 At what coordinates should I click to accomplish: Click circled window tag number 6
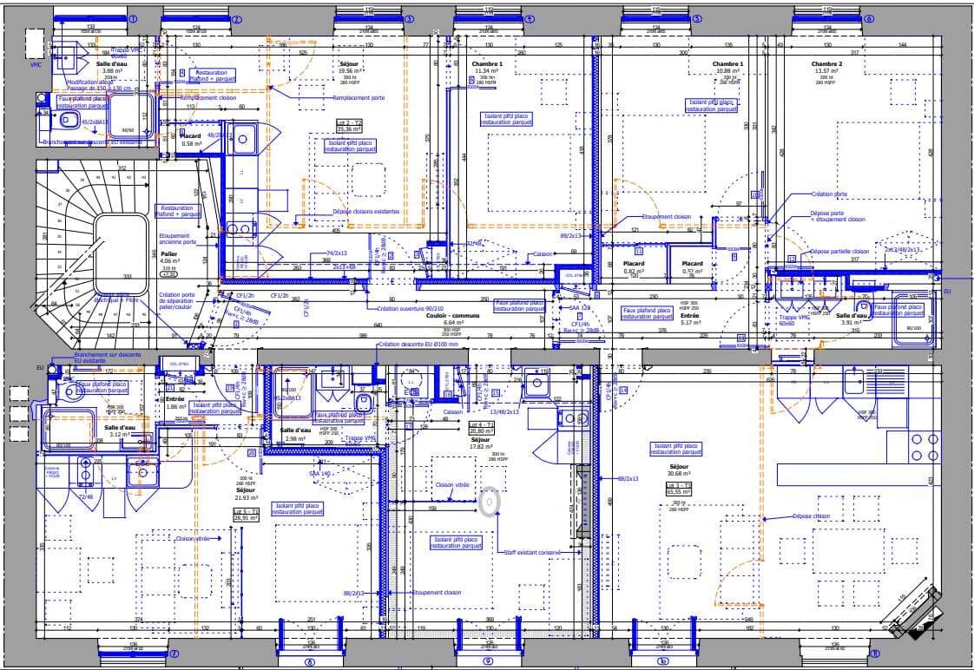pyautogui.click(x=869, y=19)
